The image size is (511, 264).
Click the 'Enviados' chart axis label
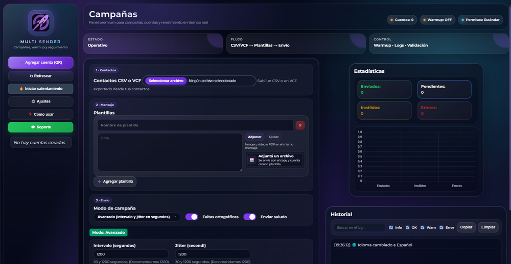click(x=383, y=186)
